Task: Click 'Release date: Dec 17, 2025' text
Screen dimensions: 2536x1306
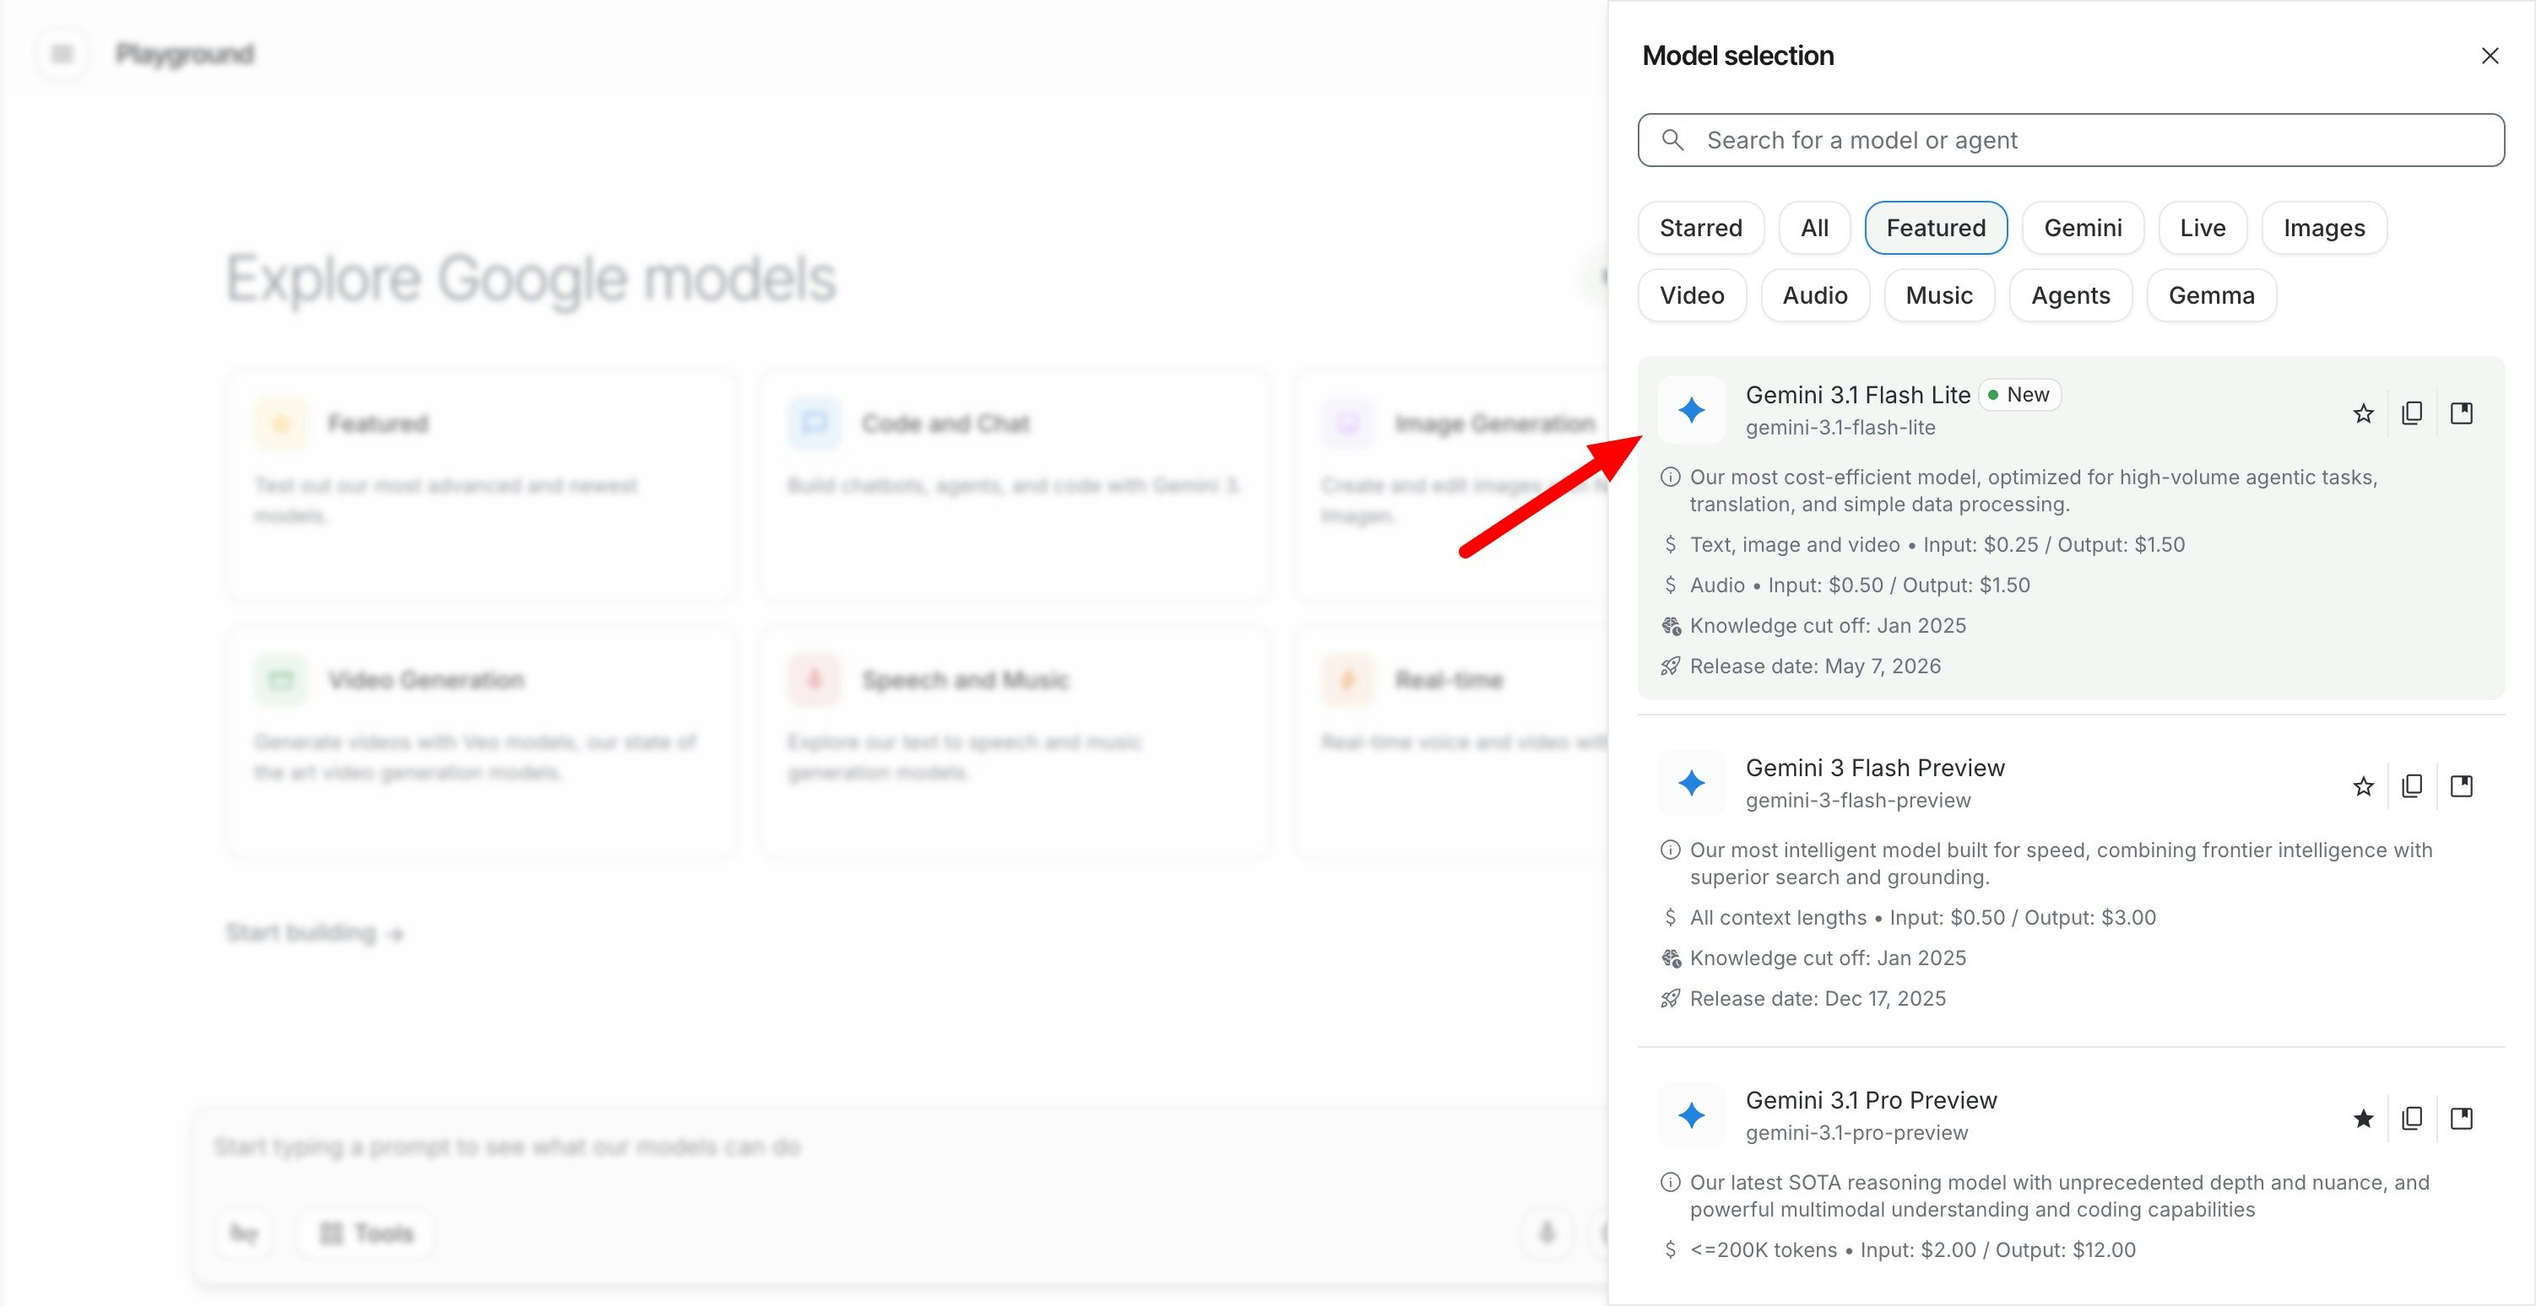Action: click(1818, 999)
